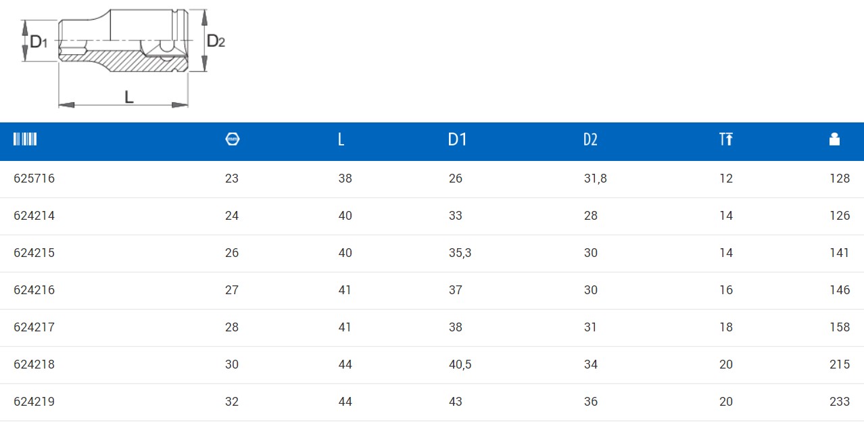The width and height of the screenshot is (864, 422).
Task: Select article number 624217
Action: click(34, 327)
